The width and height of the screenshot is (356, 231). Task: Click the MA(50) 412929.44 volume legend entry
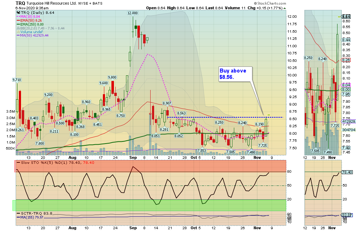click(32, 36)
